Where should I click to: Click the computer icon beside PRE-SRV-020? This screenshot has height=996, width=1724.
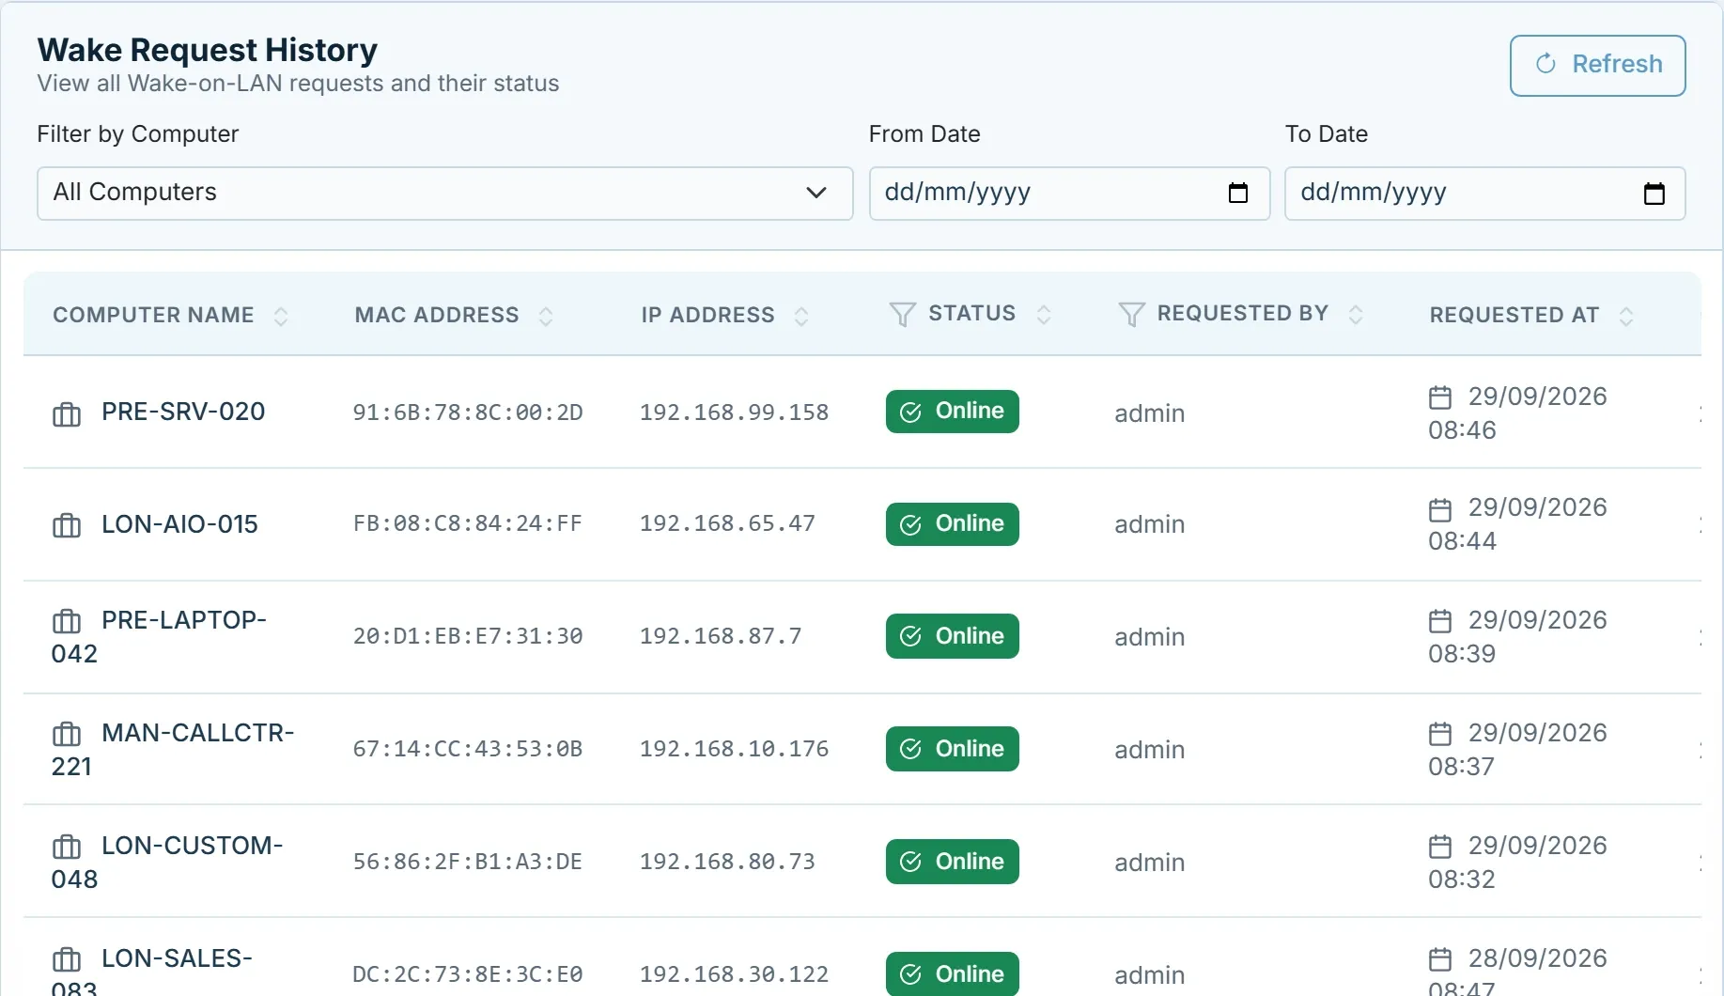67,413
